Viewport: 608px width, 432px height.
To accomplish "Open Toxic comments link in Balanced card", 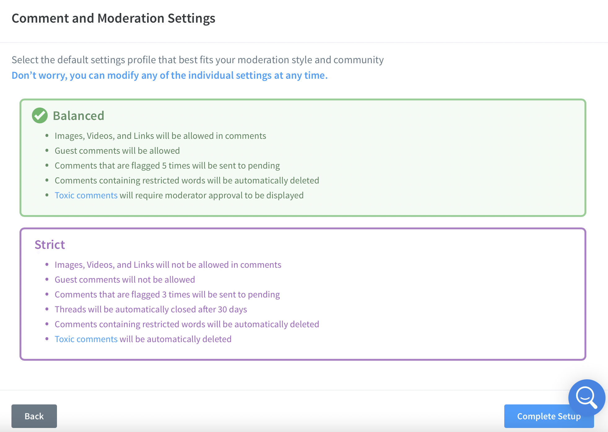I will point(86,195).
